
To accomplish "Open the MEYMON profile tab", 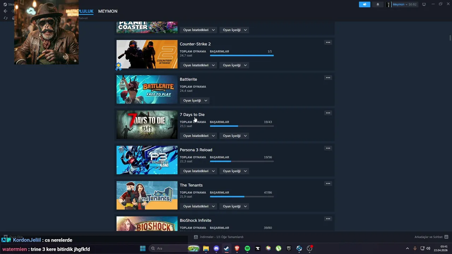I will [x=108, y=11].
